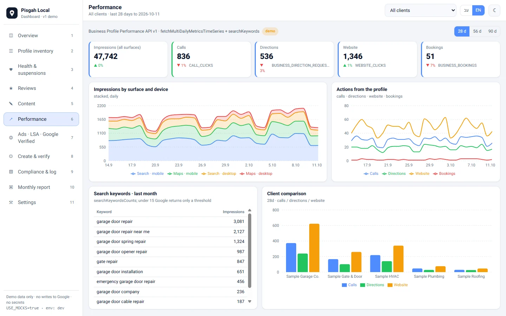Switch language to Hebrew (עב)
This screenshot has width=506, height=316.
(x=466, y=10)
